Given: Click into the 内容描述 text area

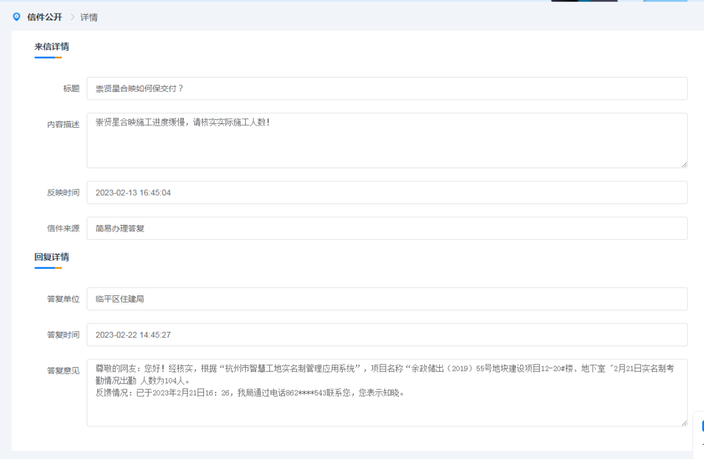Looking at the screenshot, I should pyautogui.click(x=387, y=141).
